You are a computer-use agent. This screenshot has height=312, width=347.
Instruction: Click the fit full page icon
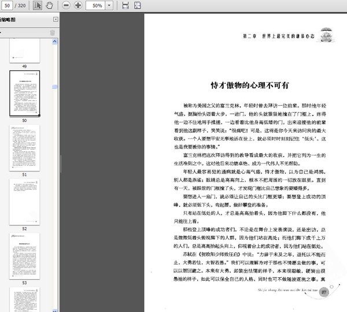pyautogui.click(x=138, y=5)
